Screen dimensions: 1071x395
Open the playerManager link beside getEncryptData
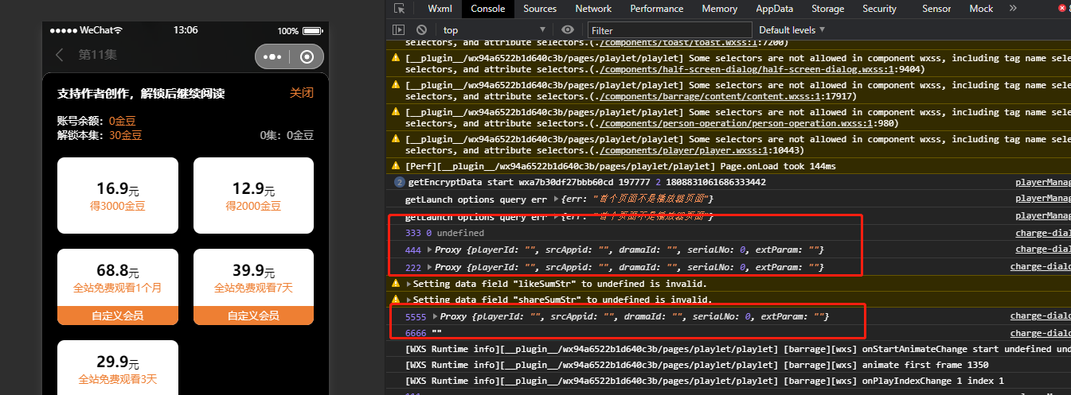pos(1043,182)
